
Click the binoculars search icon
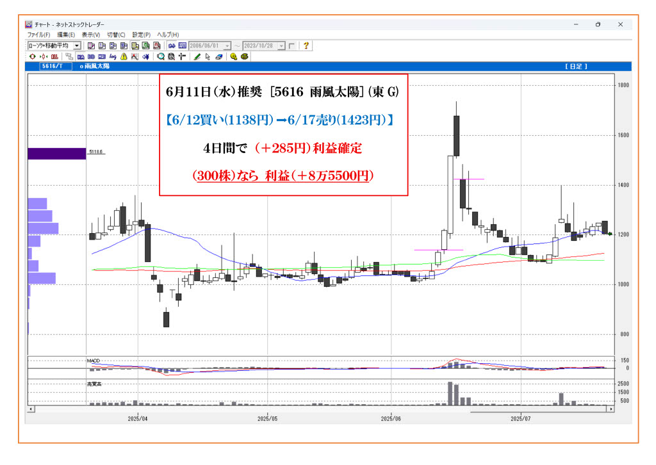point(172,46)
